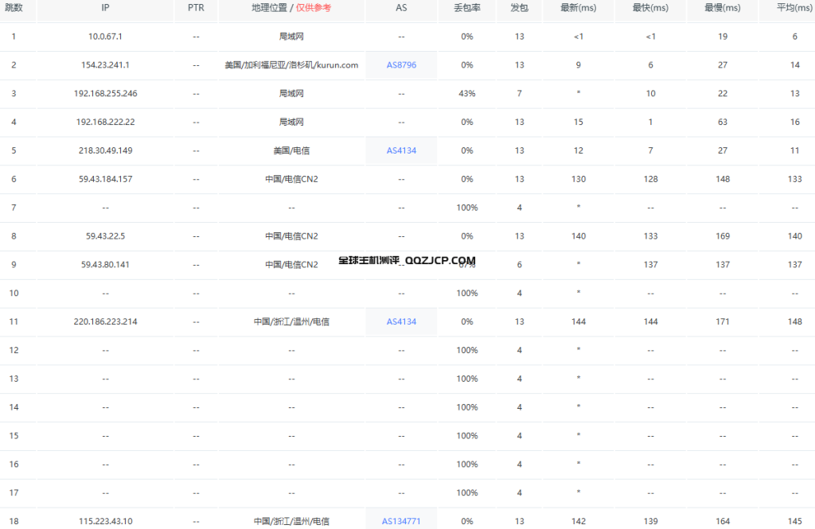The height and width of the screenshot is (529, 815).
Task: Sort by the 最快(ms) column
Action: pos(650,10)
